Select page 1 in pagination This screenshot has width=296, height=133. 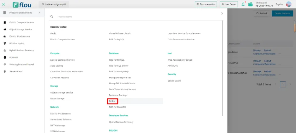tap(283, 84)
